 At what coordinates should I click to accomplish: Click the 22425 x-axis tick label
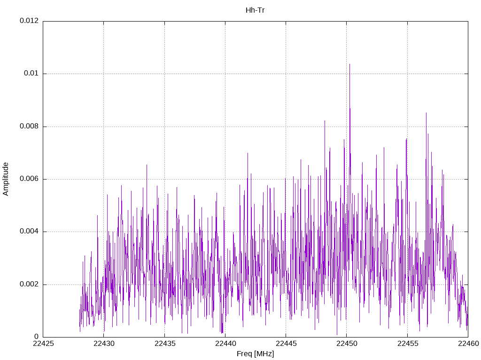pos(43,344)
